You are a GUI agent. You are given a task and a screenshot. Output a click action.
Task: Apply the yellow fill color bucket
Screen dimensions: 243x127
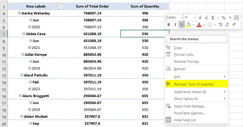[x=188, y=25]
